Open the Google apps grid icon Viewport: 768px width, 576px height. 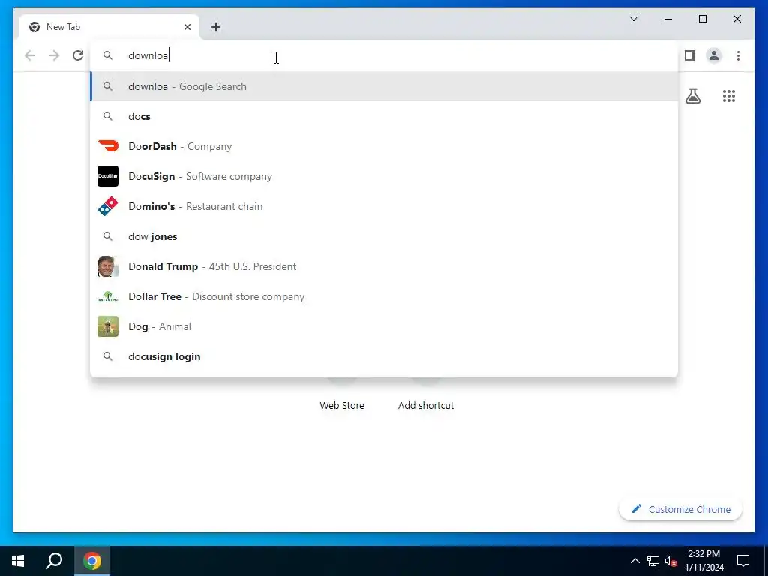click(x=729, y=96)
